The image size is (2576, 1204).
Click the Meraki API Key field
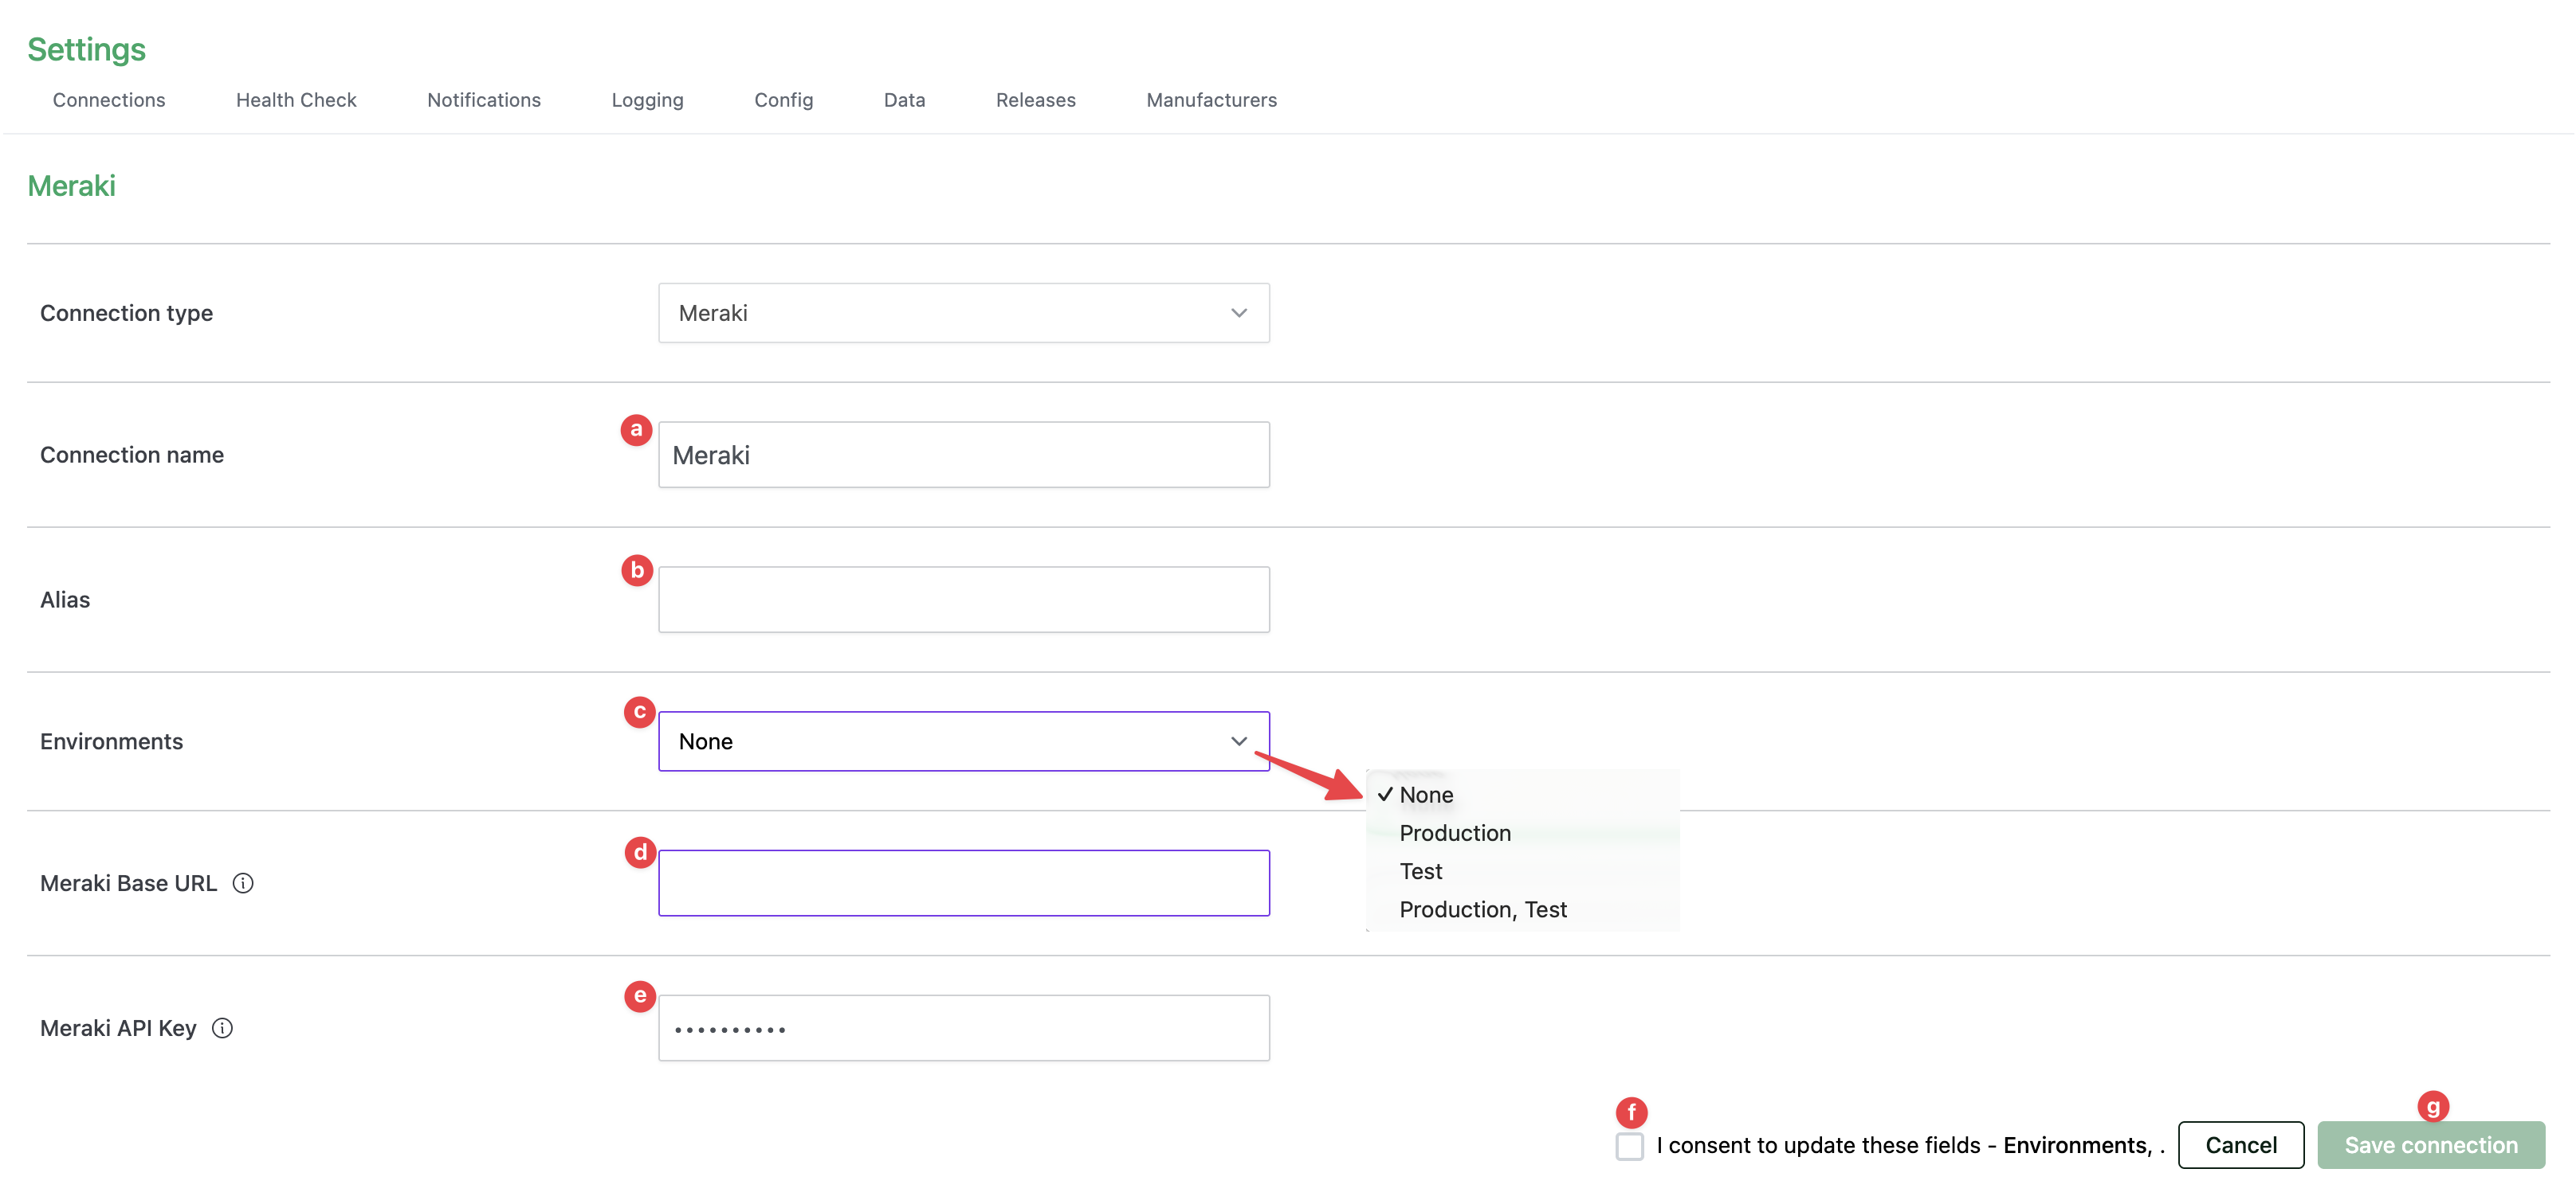[963, 1028]
